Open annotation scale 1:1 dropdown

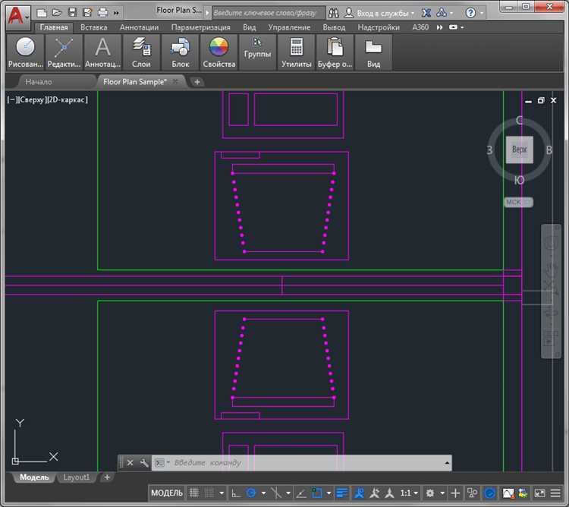[410, 493]
